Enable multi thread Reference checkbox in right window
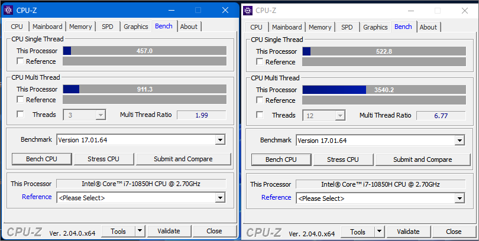The width and height of the screenshot is (479, 241). tap(260, 100)
